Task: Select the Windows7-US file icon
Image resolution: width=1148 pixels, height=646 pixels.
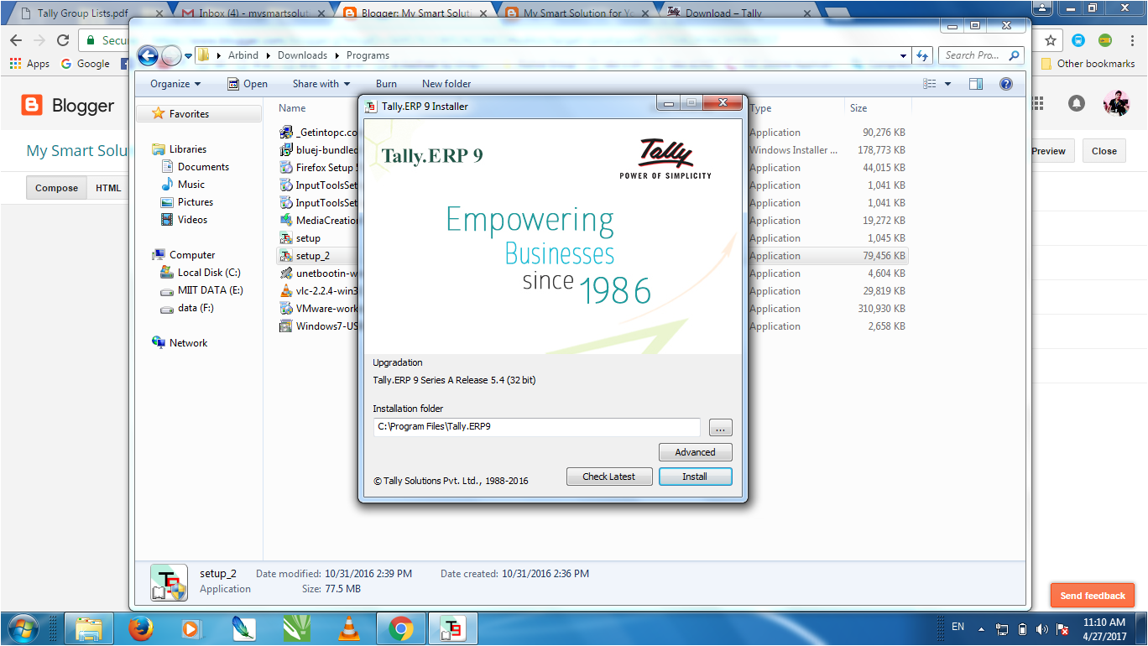Action: pos(287,326)
